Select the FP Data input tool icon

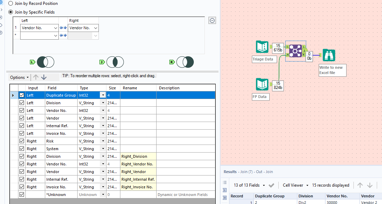[262, 85]
